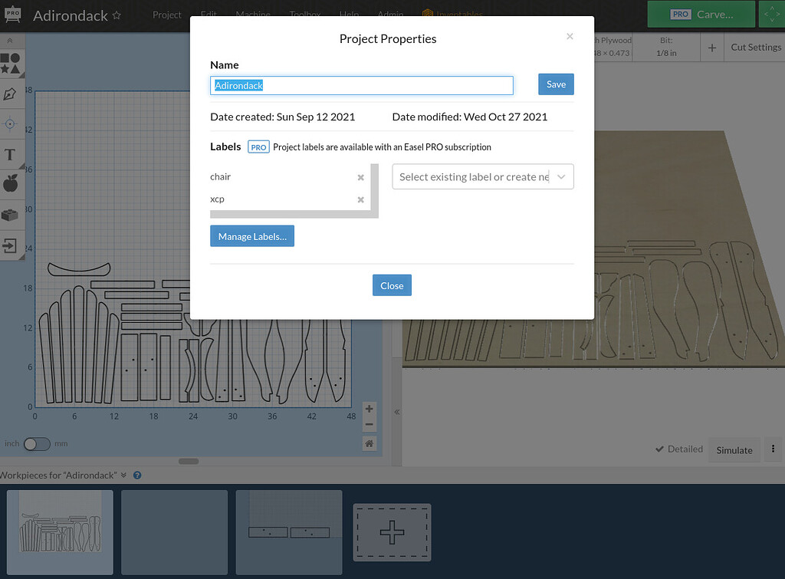Image resolution: width=785 pixels, height=579 pixels.
Task: Click the Easel PRO logo icon top-left
Action: [x=12, y=14]
